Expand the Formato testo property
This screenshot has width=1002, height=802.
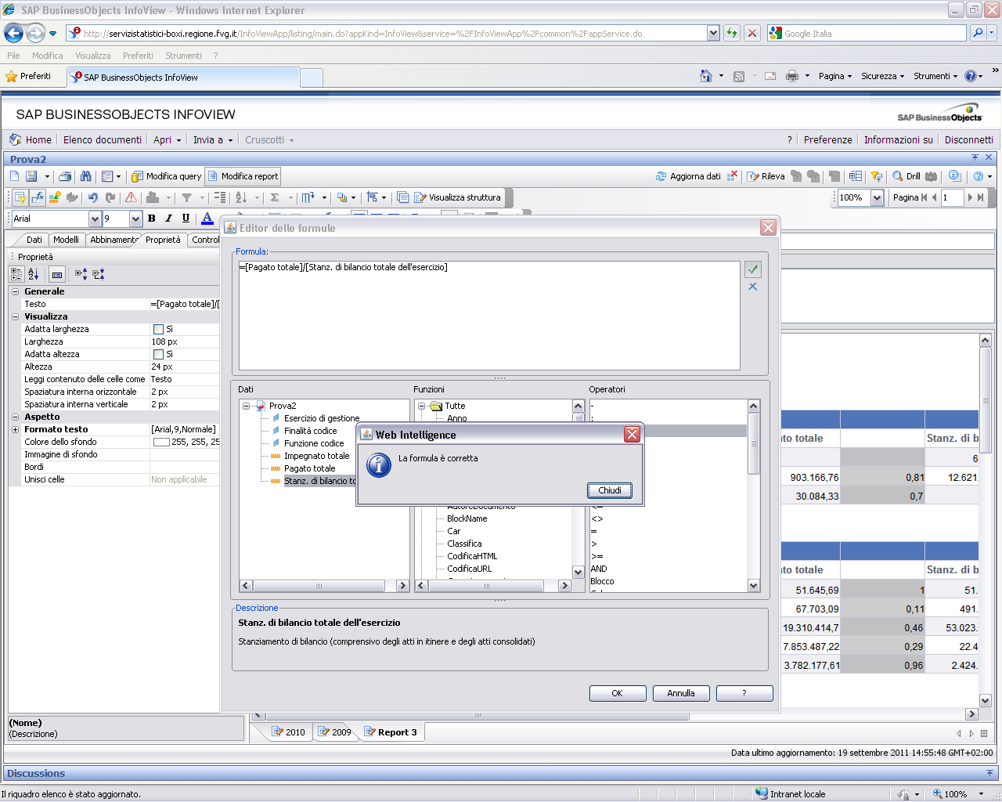tap(15, 429)
